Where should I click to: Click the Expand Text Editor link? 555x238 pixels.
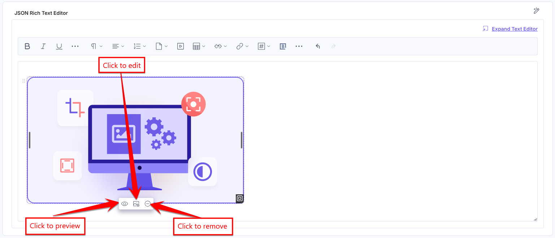515,29
